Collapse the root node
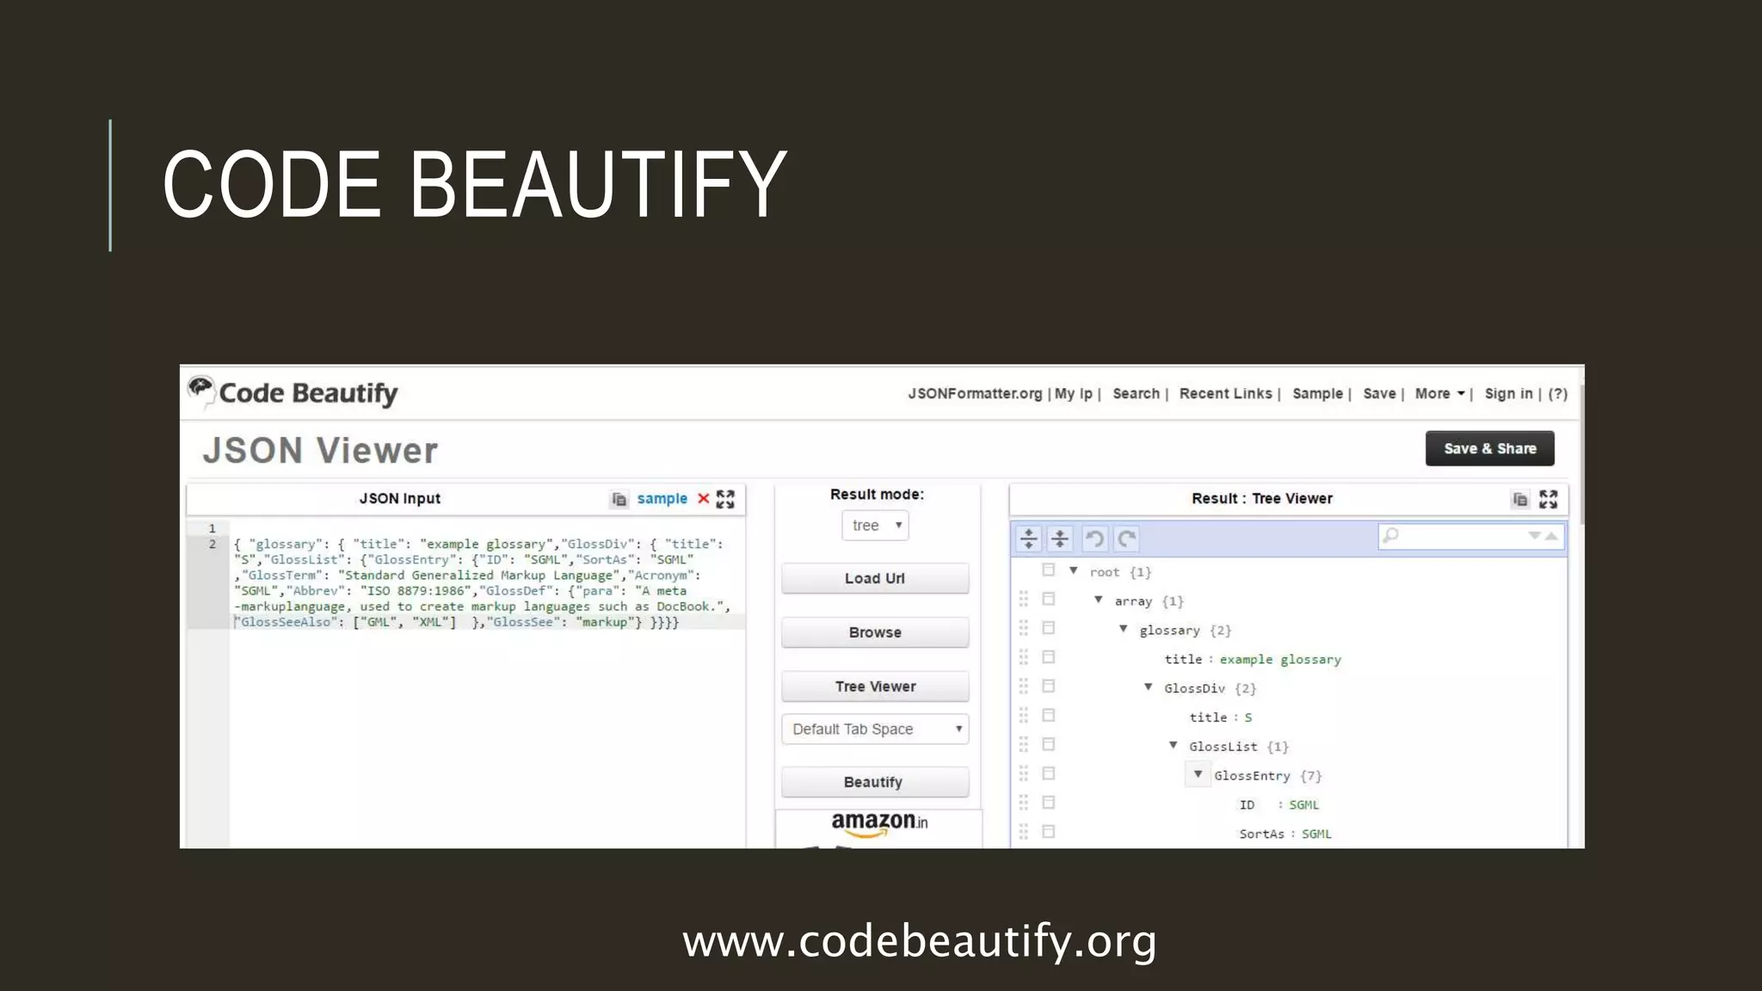The image size is (1762, 991). 1074,571
